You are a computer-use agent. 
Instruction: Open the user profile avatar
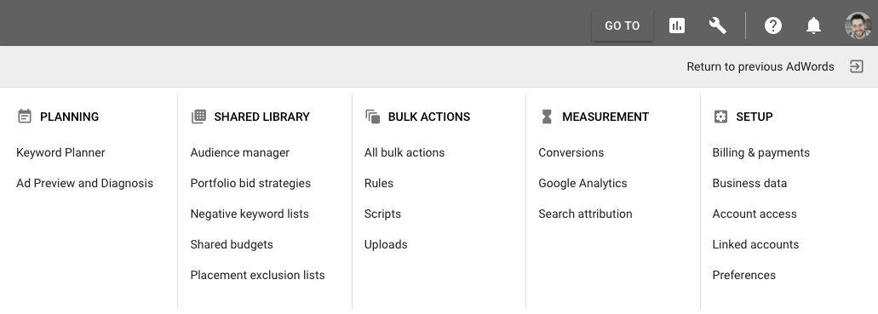pyautogui.click(x=858, y=26)
